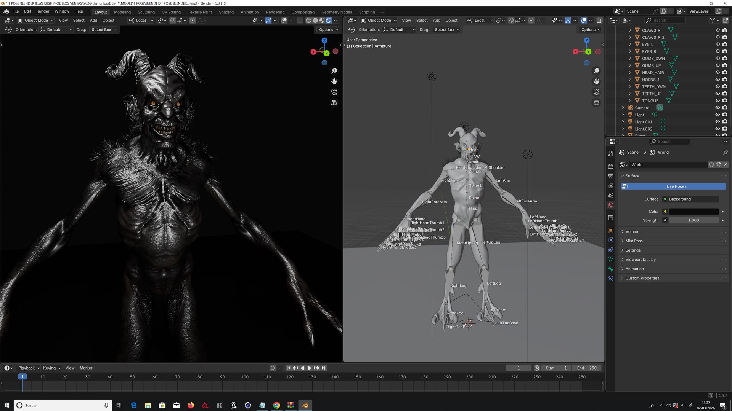Open the world Color swatch
Image resolution: width=732 pixels, height=411 pixels.
pos(693,212)
